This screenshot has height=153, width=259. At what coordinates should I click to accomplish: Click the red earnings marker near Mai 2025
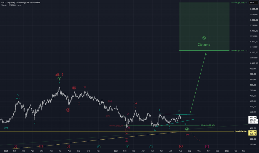click(41, 147)
